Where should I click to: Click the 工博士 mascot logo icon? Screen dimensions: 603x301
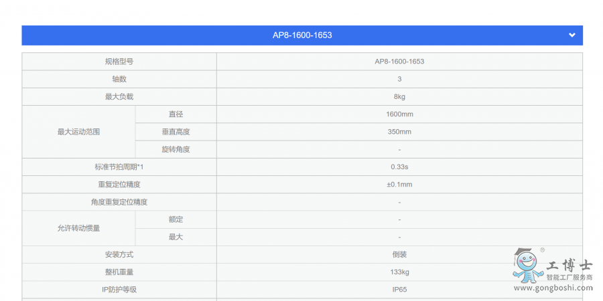click(527, 266)
